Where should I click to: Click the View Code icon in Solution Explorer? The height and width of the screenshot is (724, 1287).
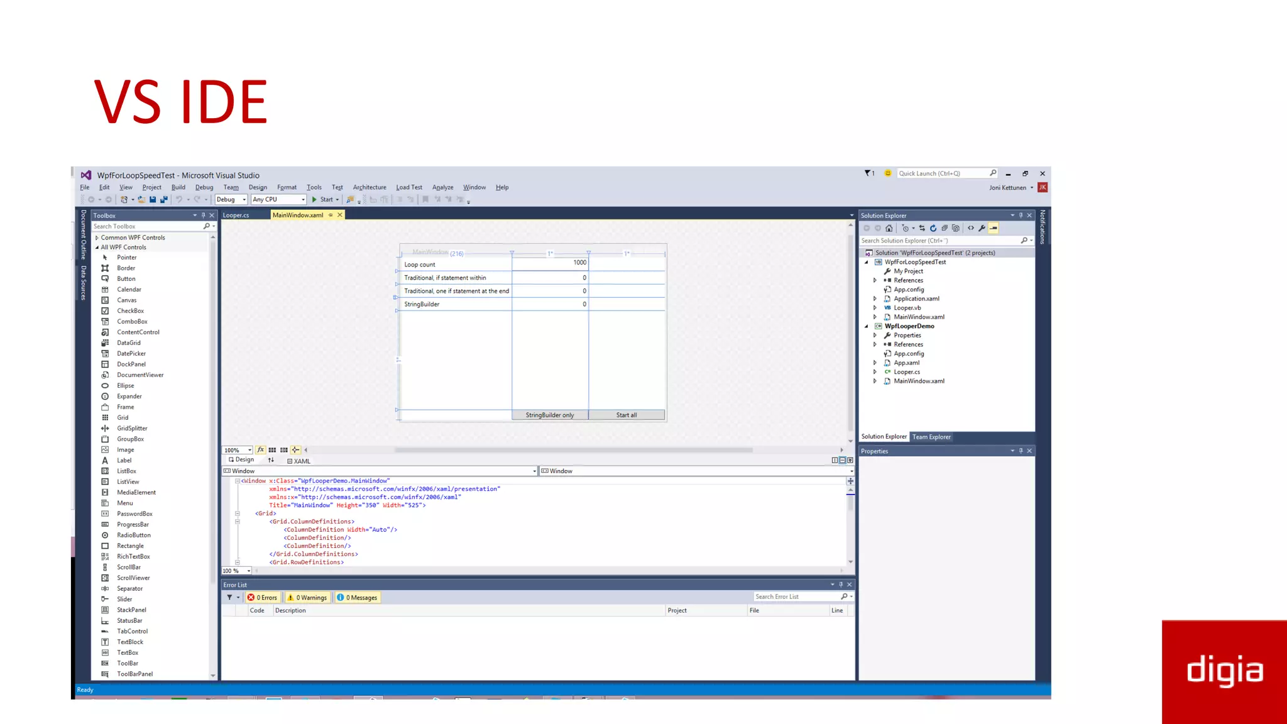pyautogui.click(x=971, y=228)
